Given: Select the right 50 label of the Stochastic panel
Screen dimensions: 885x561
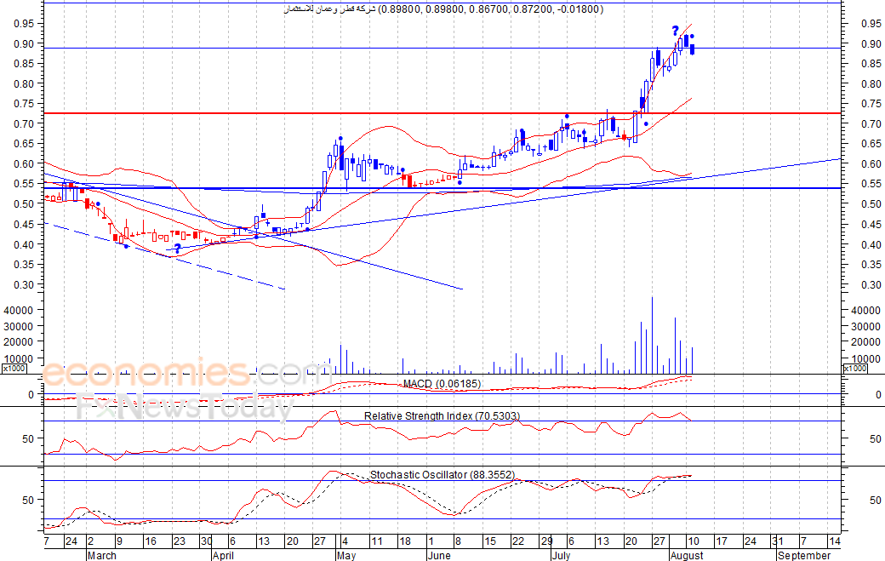Looking at the screenshot, I should tap(875, 500).
